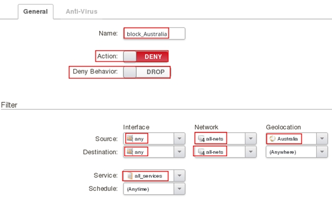Click the Source Interface 'any' icon

coord(129,138)
